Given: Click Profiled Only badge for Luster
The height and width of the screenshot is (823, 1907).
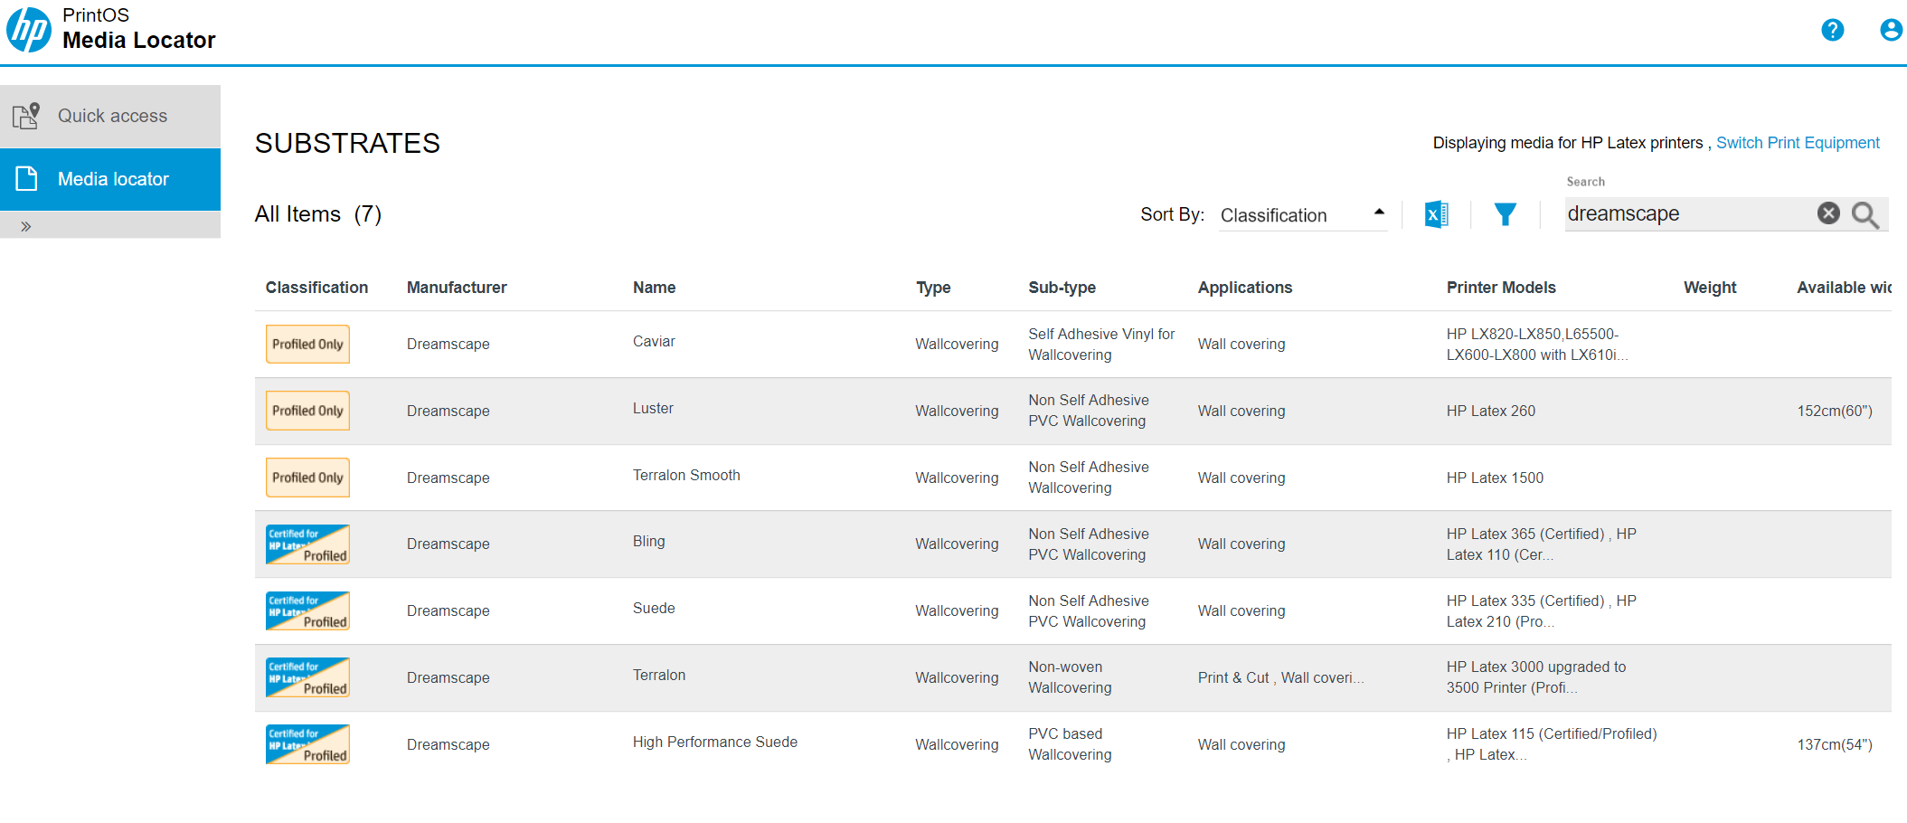Looking at the screenshot, I should coord(307,411).
